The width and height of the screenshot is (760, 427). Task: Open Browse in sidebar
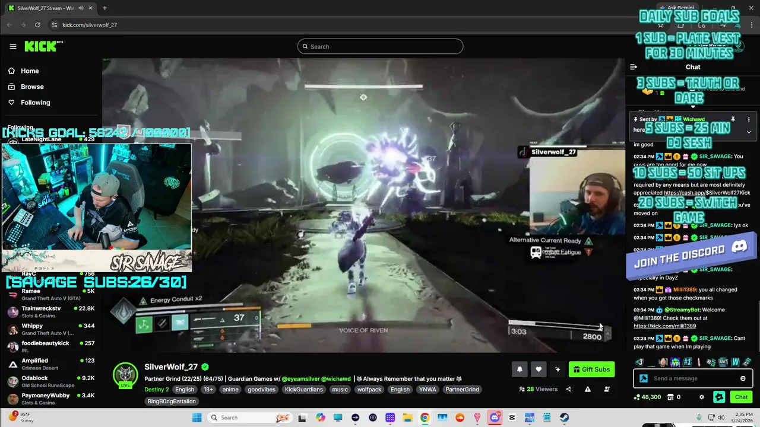pyautogui.click(x=26, y=87)
